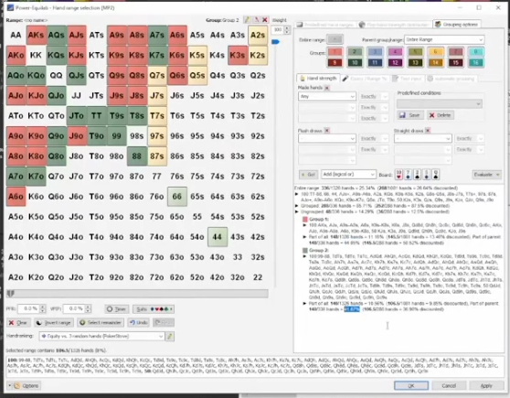
Task: Select the Hand strength tab
Action: [318, 79]
